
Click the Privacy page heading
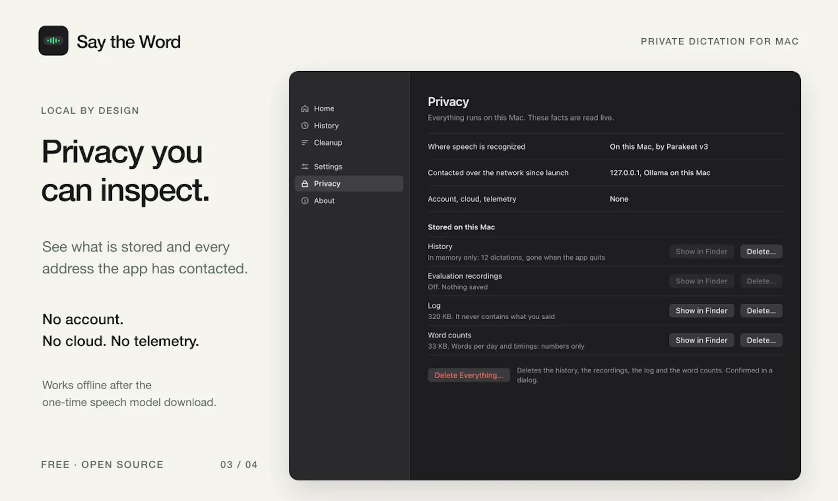pyautogui.click(x=448, y=102)
